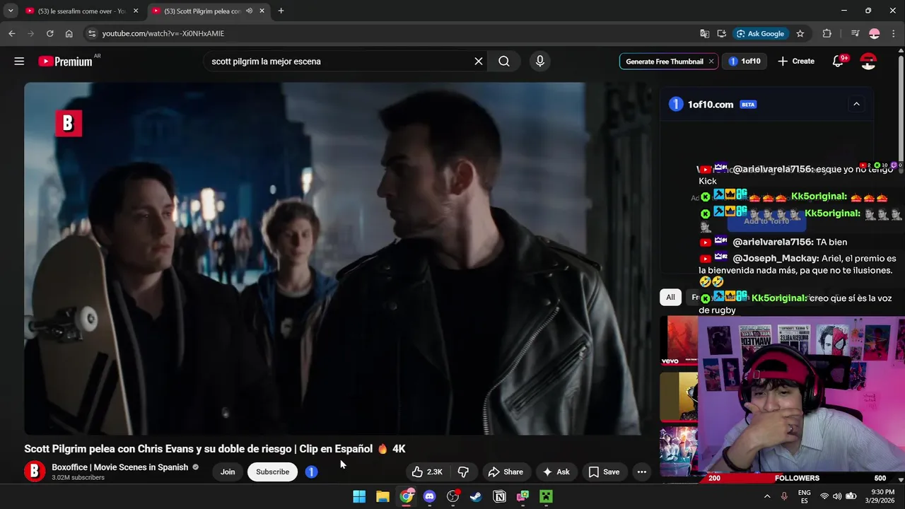Run search with the magnifier button

(504, 62)
